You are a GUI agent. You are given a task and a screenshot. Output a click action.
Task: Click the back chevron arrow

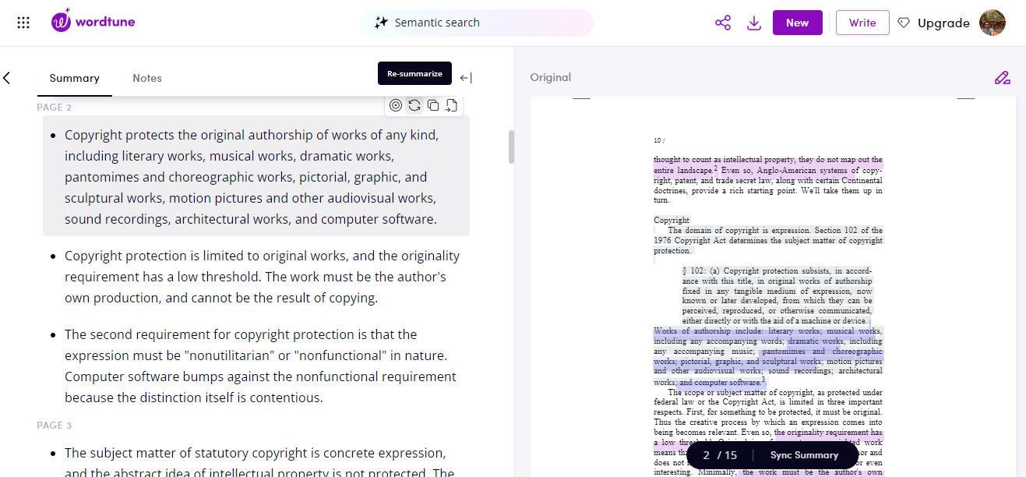coord(7,78)
